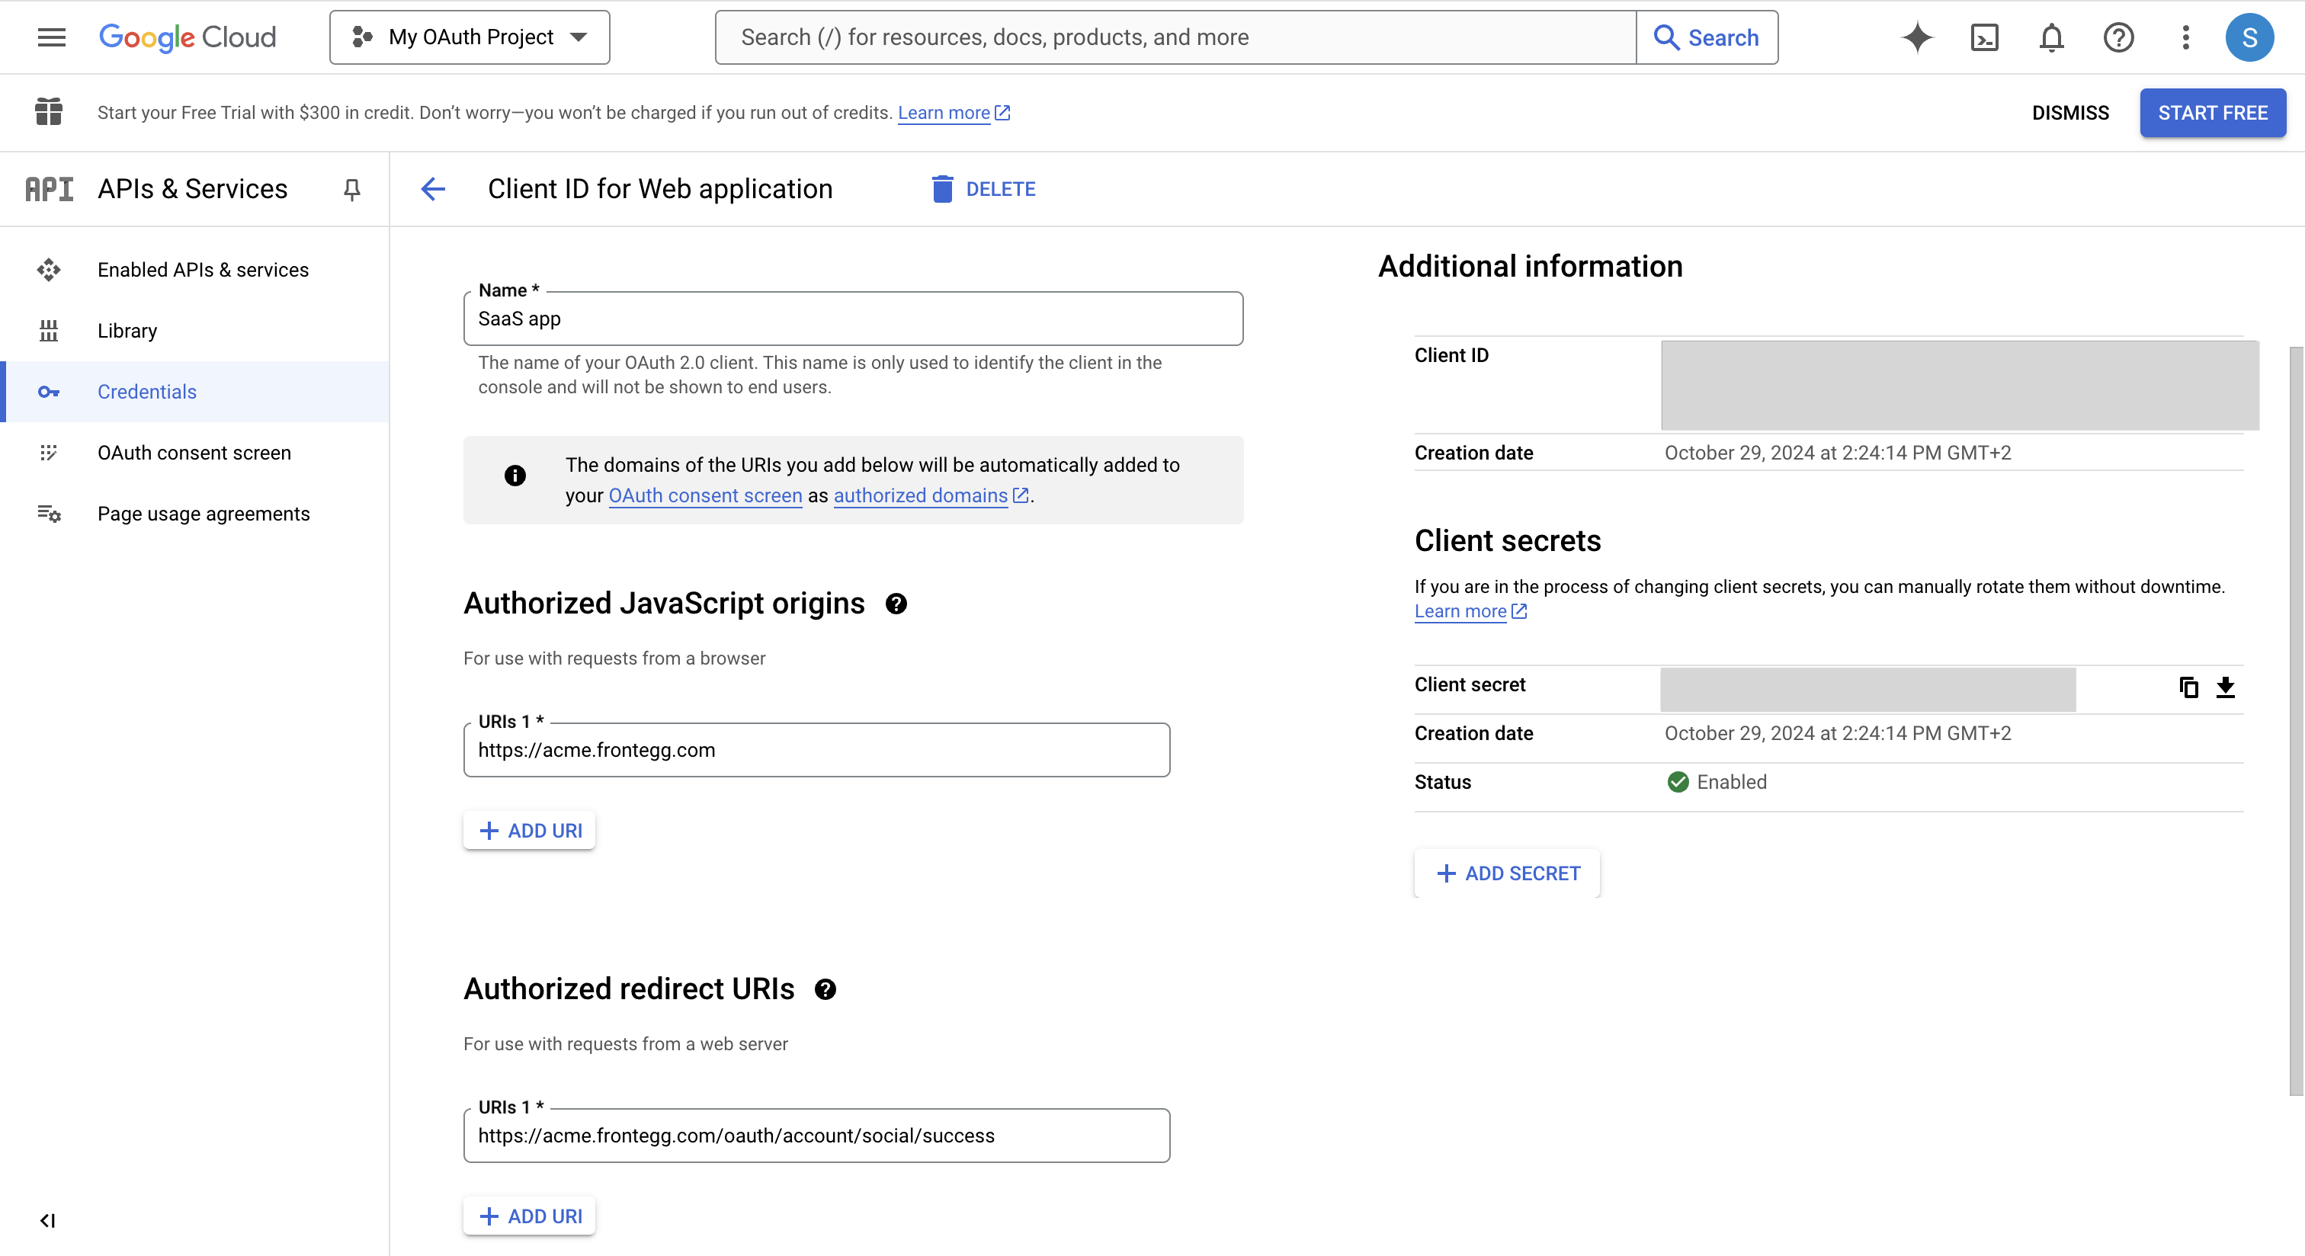The width and height of the screenshot is (2305, 1256).
Task: Open the My OAuth Project selector dropdown
Action: click(470, 37)
